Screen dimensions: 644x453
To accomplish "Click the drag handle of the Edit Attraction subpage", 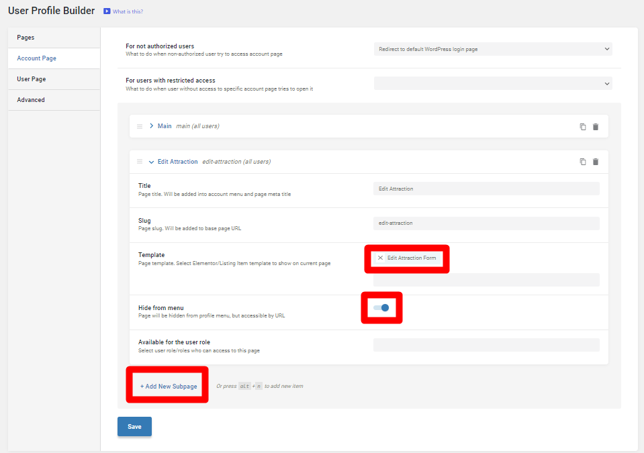I will [140, 162].
